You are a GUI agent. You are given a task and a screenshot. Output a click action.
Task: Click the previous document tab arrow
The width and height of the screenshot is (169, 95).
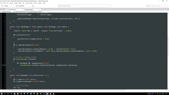coord(1,9)
